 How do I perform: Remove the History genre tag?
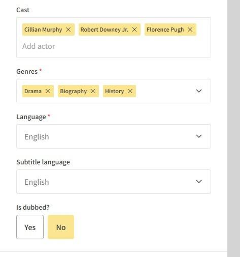point(130,91)
